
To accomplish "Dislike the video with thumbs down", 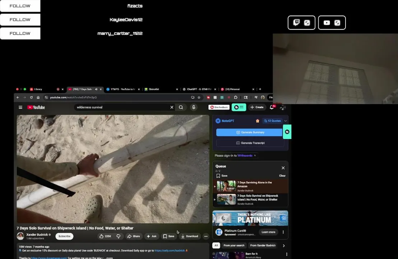I will coord(119,236).
